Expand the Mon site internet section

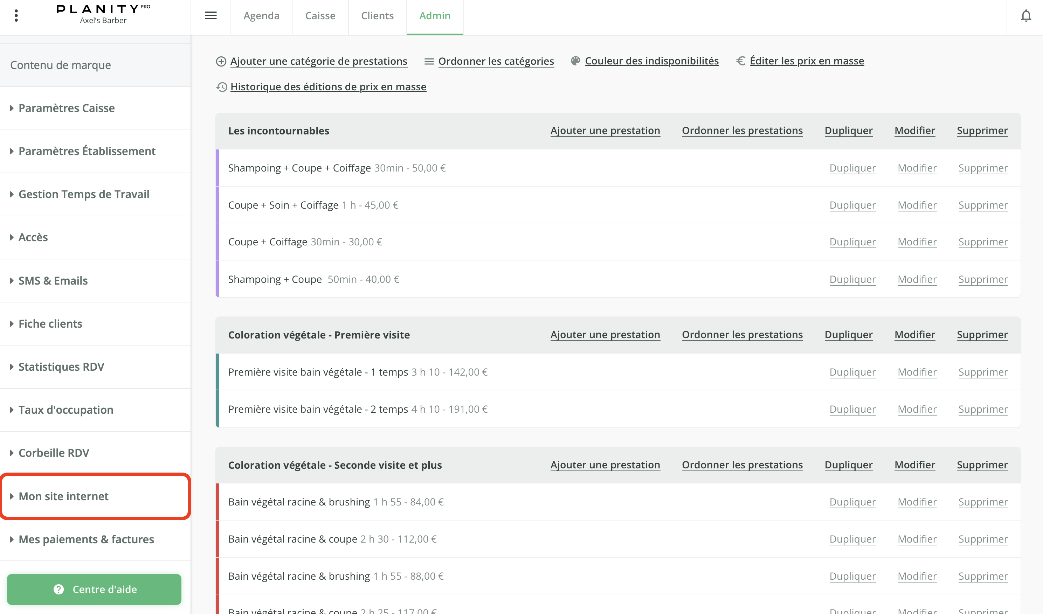pos(63,496)
